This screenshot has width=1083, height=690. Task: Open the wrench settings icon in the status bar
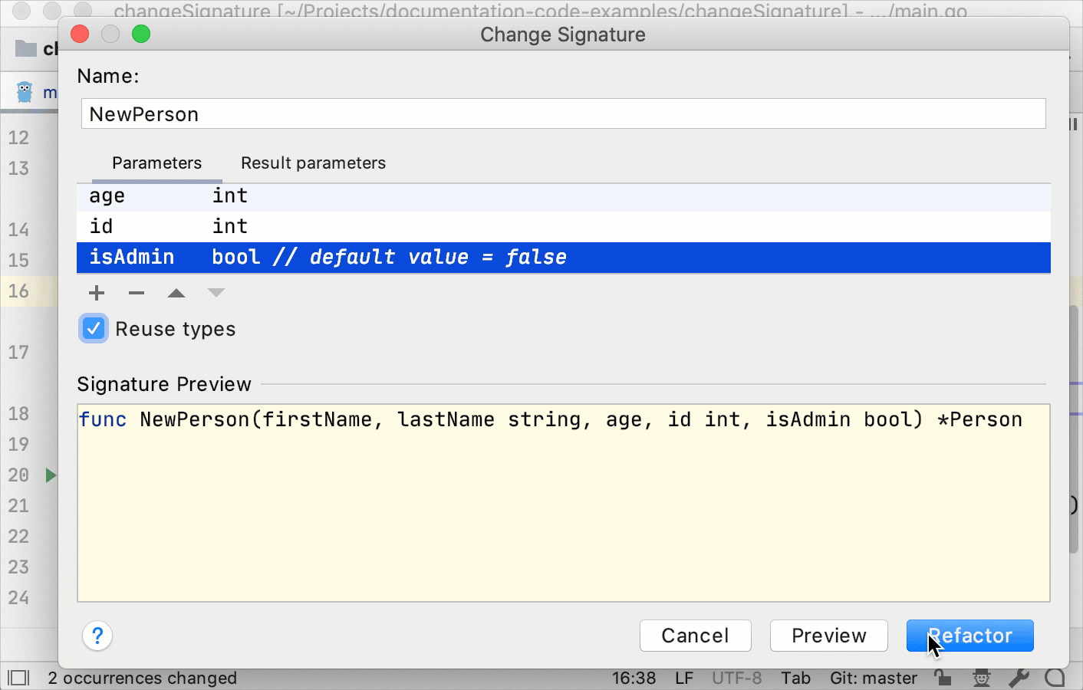click(x=1019, y=678)
